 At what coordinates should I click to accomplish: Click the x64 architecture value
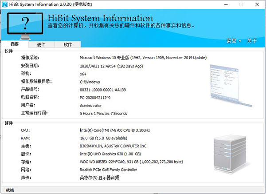click(x=83, y=74)
